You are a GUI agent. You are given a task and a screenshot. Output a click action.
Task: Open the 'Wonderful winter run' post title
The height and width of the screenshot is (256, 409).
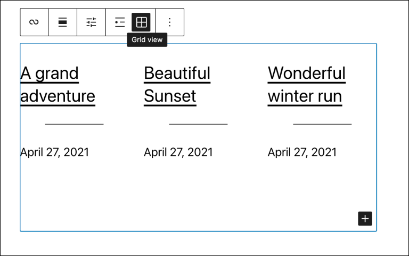click(x=307, y=85)
